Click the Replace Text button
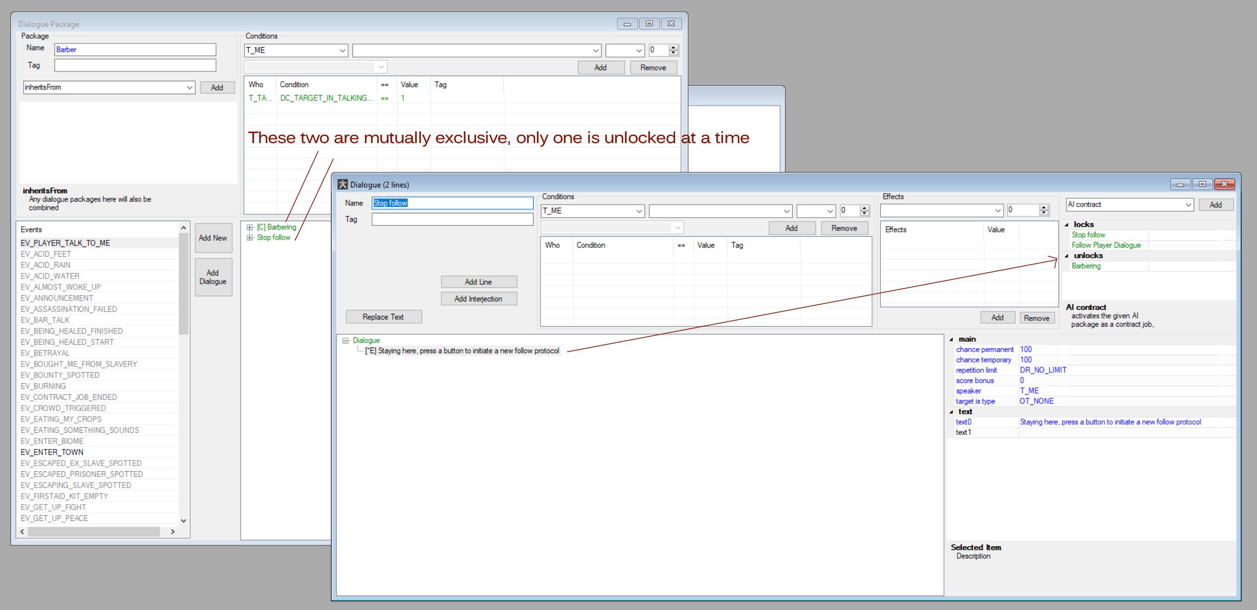This screenshot has height=610, width=1257. [x=383, y=317]
